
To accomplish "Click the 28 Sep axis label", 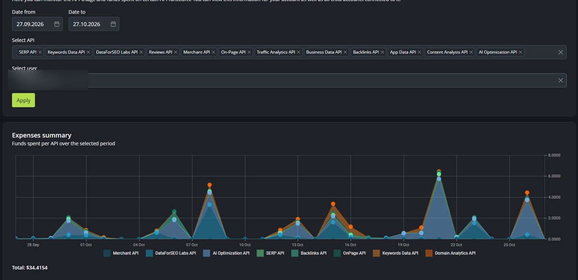I will [33, 245].
